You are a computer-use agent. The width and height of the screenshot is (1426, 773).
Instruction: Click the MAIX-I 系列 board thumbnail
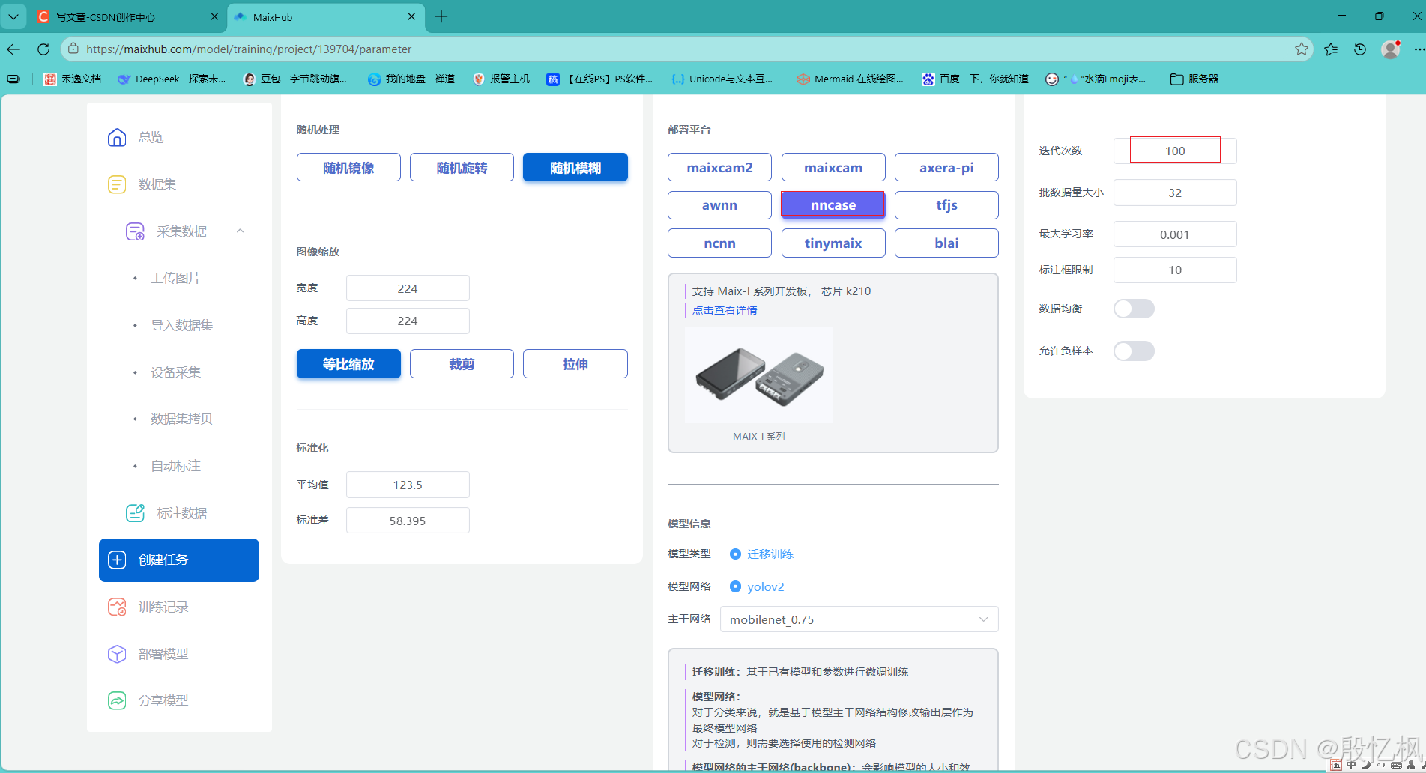759,375
